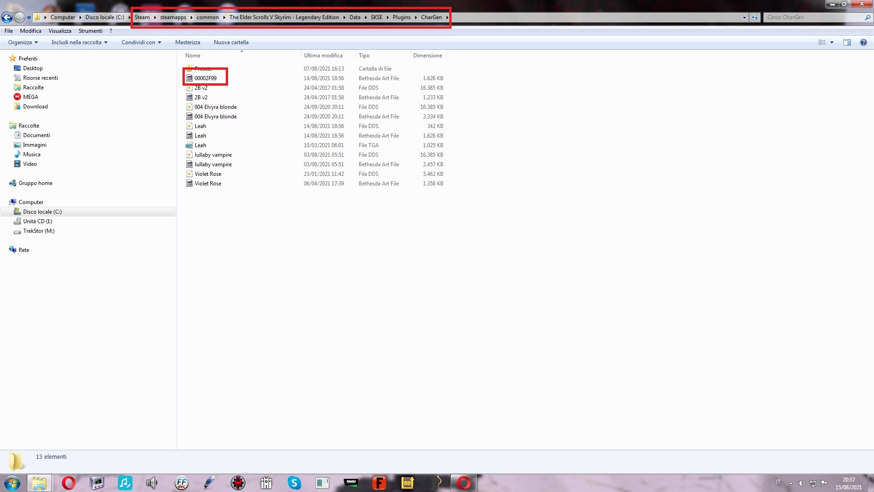Open Includi nella raccolta dropdown

pos(79,42)
